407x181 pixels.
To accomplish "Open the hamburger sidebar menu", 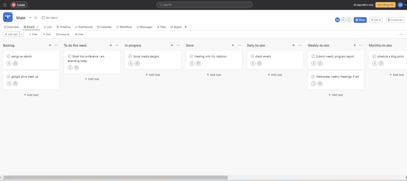I will [5, 5].
